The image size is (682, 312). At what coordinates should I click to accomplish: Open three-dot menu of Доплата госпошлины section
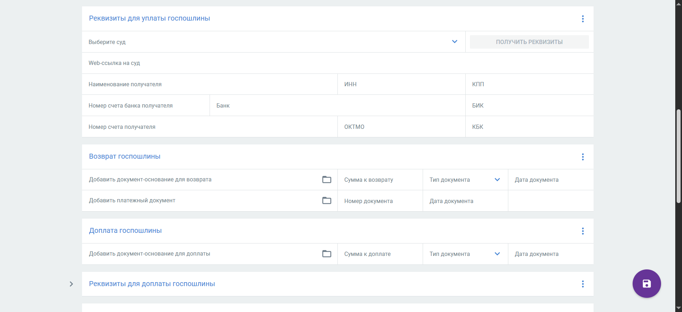coord(583,231)
